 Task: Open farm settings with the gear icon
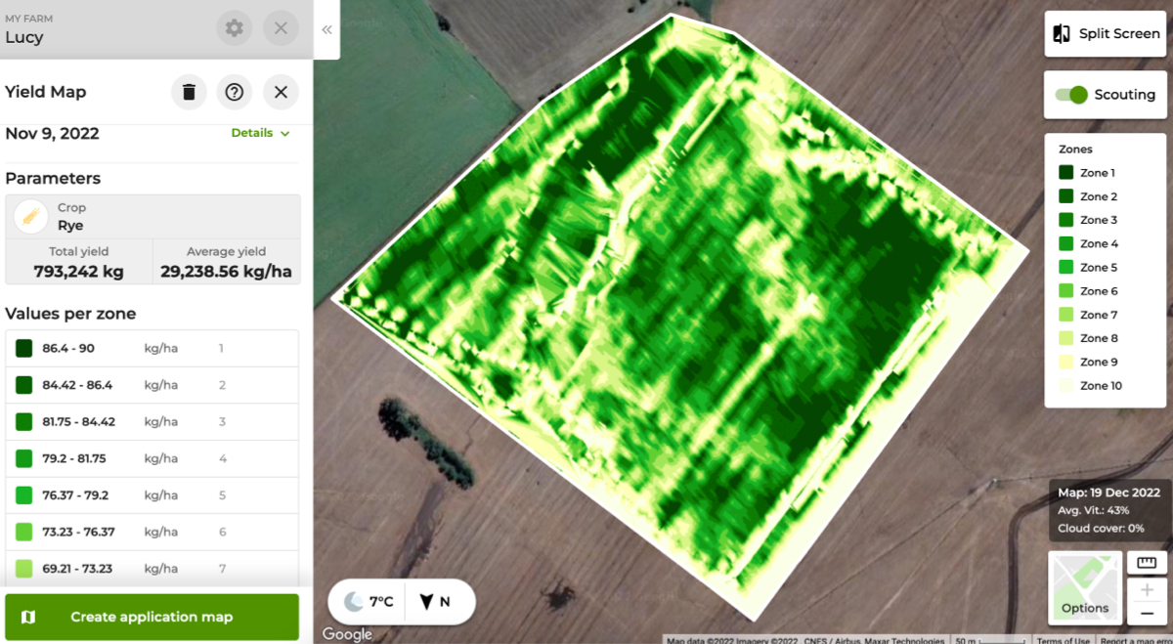click(233, 28)
